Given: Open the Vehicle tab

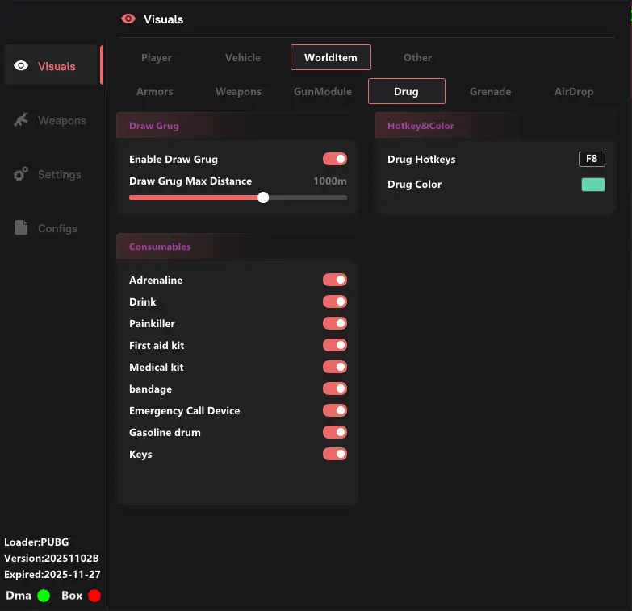Looking at the screenshot, I should tap(243, 58).
